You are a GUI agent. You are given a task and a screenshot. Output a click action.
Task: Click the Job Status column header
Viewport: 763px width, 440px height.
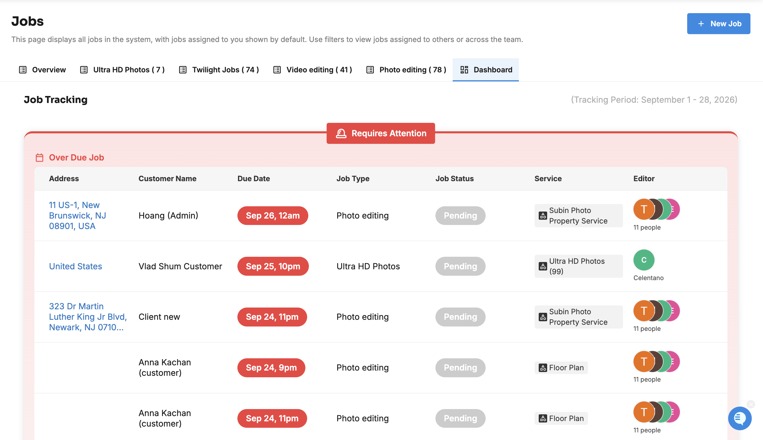[454, 179]
